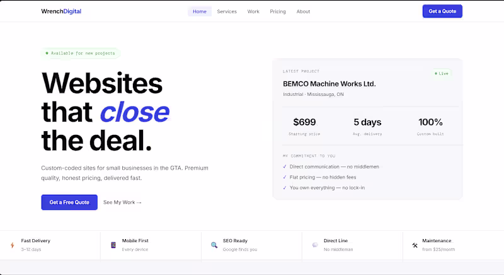This screenshot has width=504, height=275.
Task: Follow the See My Work link
Action: pos(122,202)
